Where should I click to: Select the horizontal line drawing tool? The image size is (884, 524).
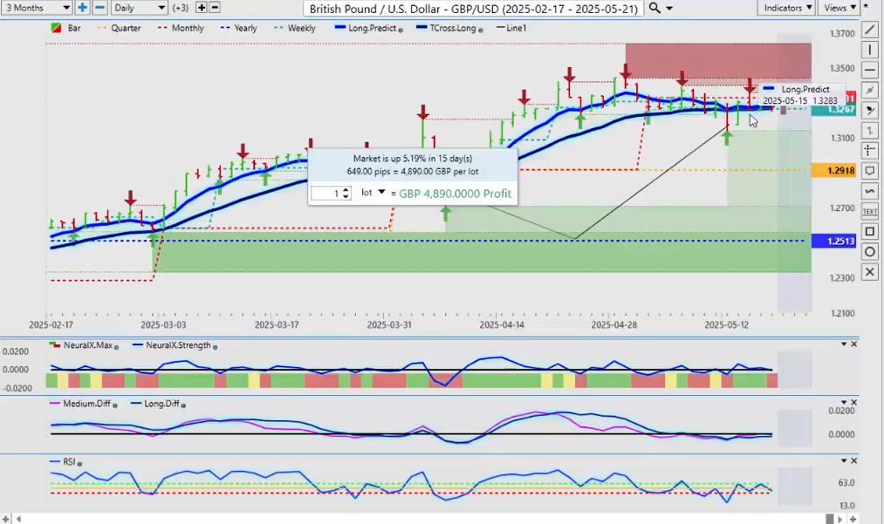point(870,70)
